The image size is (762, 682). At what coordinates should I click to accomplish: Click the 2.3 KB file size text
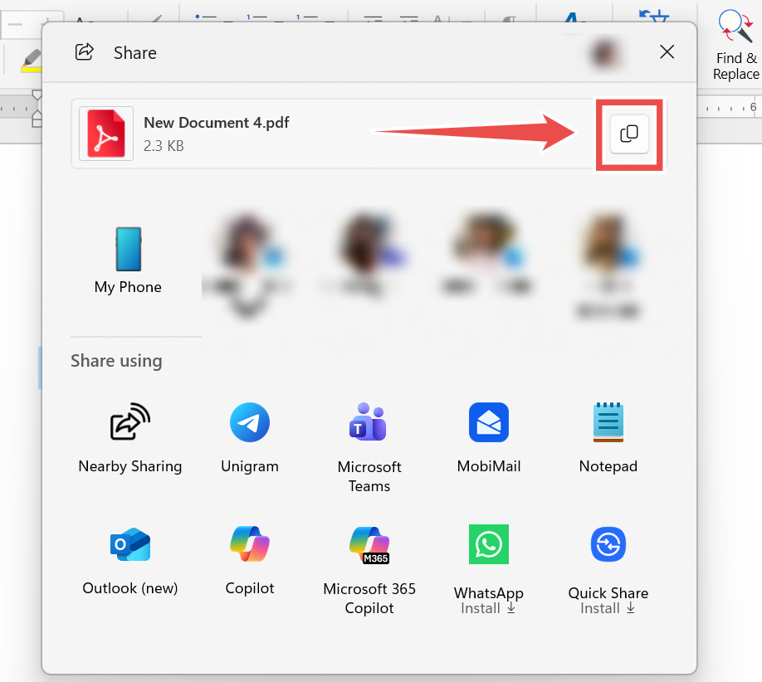[164, 146]
